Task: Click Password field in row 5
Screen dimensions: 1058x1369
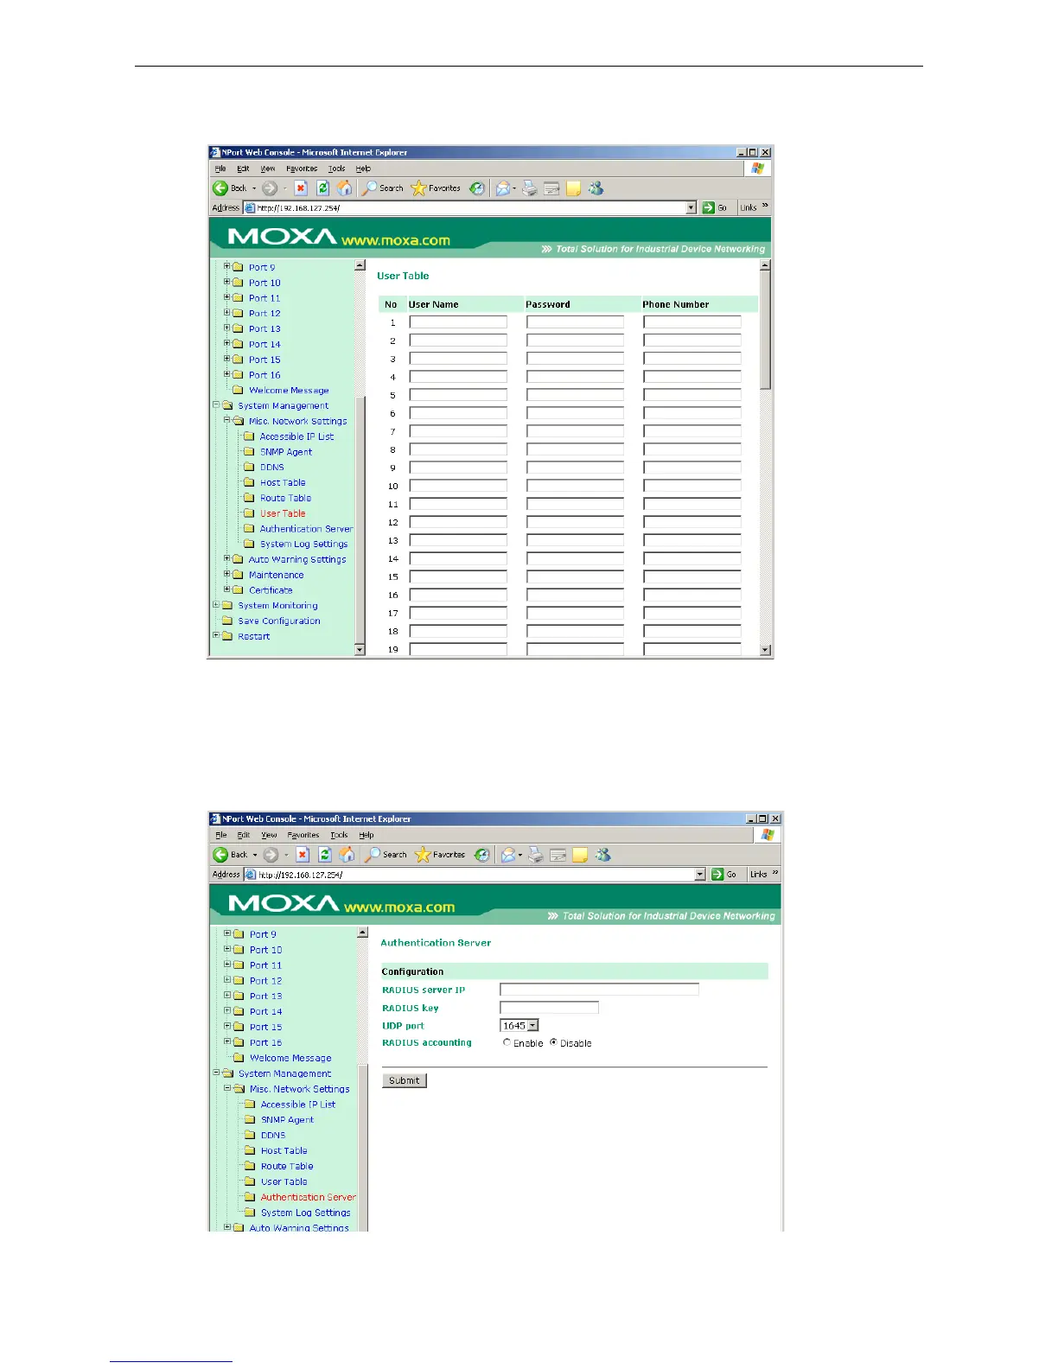Action: pyautogui.click(x=575, y=394)
